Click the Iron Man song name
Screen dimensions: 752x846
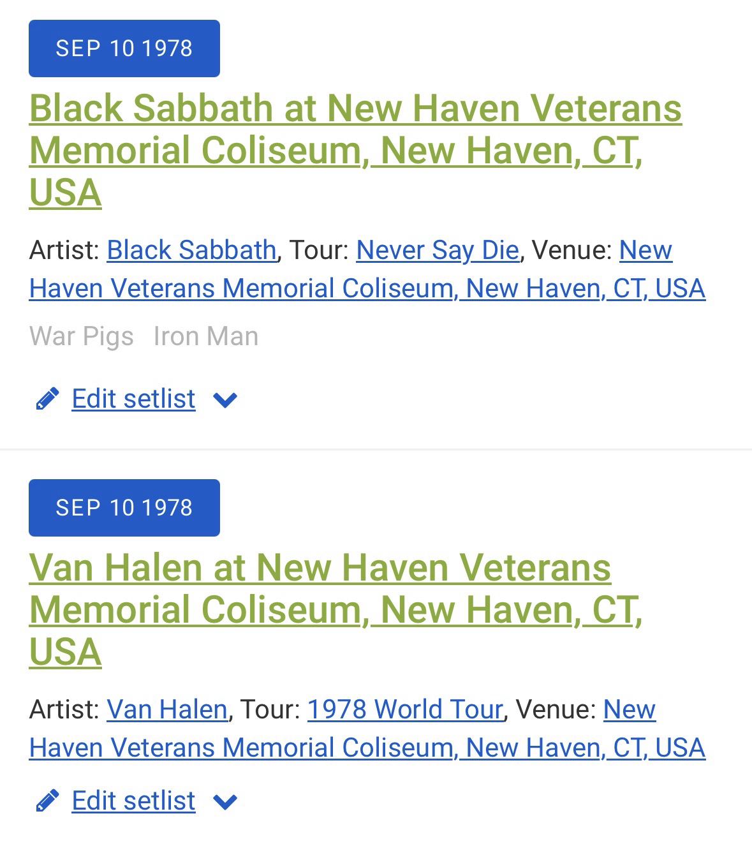click(x=205, y=336)
